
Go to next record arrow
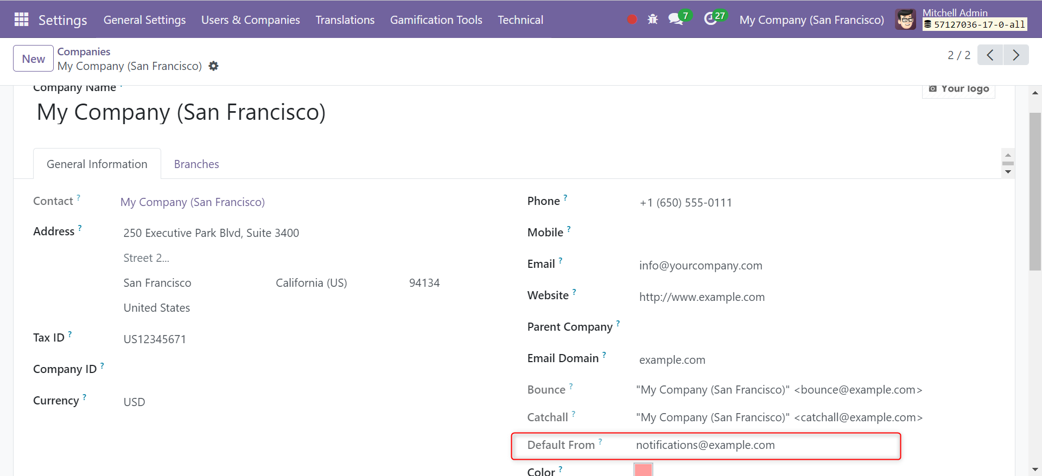(x=1016, y=55)
